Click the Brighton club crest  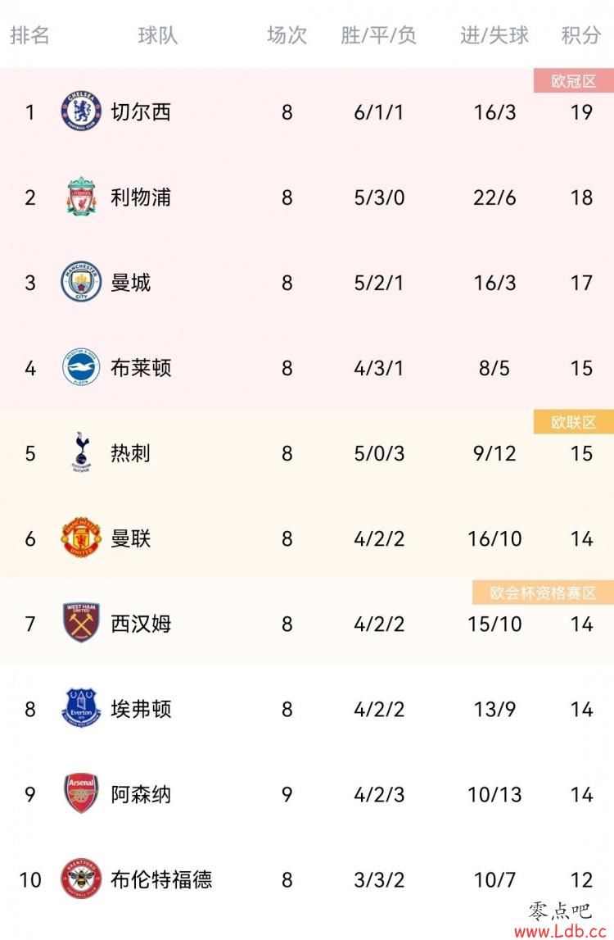click(x=82, y=367)
